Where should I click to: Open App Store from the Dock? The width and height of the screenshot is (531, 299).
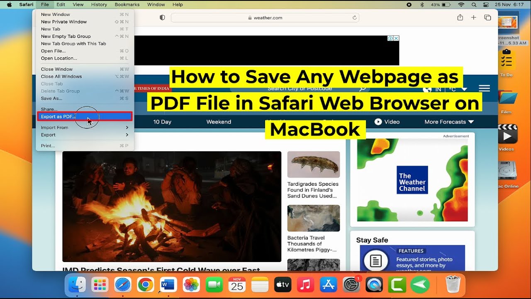tap(329, 285)
